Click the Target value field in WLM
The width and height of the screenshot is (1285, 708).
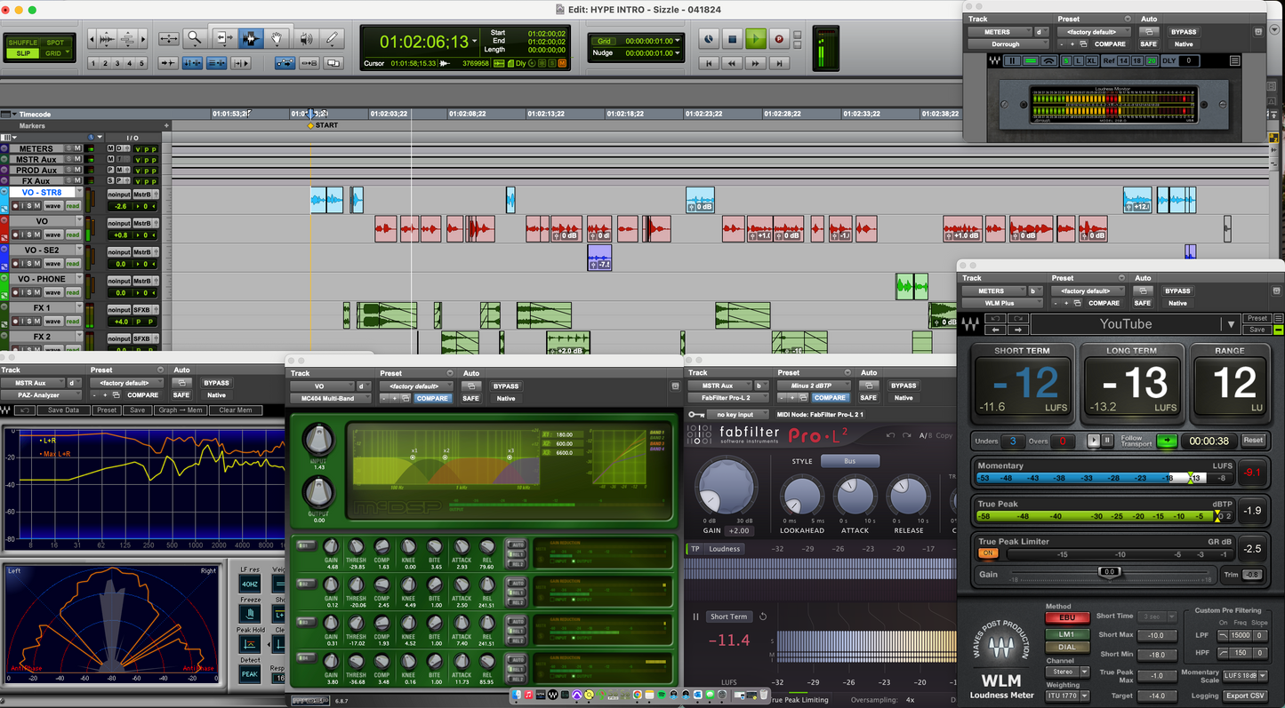click(x=1156, y=696)
